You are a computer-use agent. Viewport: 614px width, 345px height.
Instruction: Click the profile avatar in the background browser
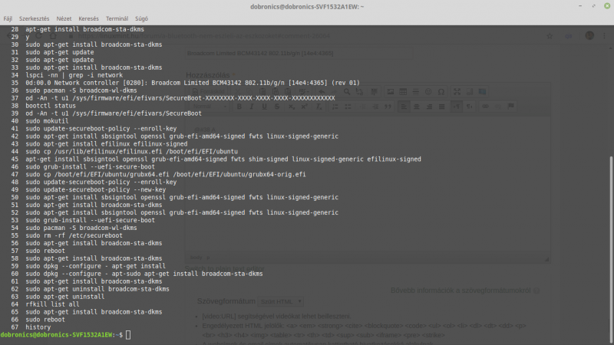click(x=589, y=35)
